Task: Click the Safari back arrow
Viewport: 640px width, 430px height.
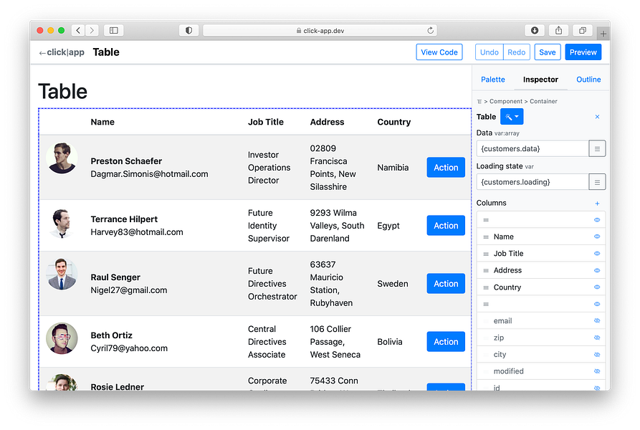Action: coord(78,30)
